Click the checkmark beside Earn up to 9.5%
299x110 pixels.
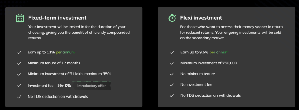[x=172, y=53]
